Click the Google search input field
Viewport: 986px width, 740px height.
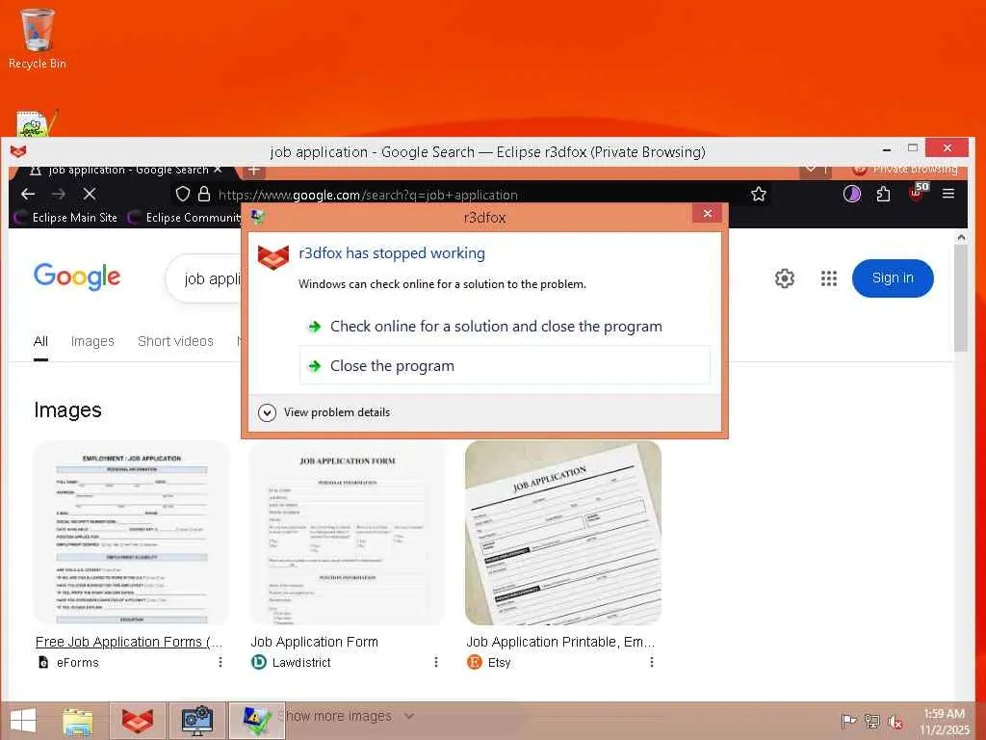pyautogui.click(x=204, y=278)
